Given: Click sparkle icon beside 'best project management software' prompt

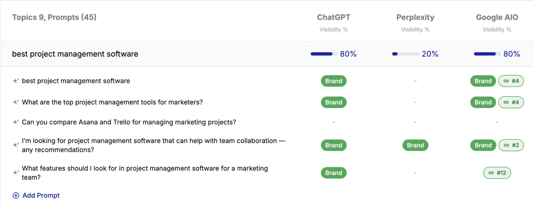Looking at the screenshot, I should click(16, 81).
